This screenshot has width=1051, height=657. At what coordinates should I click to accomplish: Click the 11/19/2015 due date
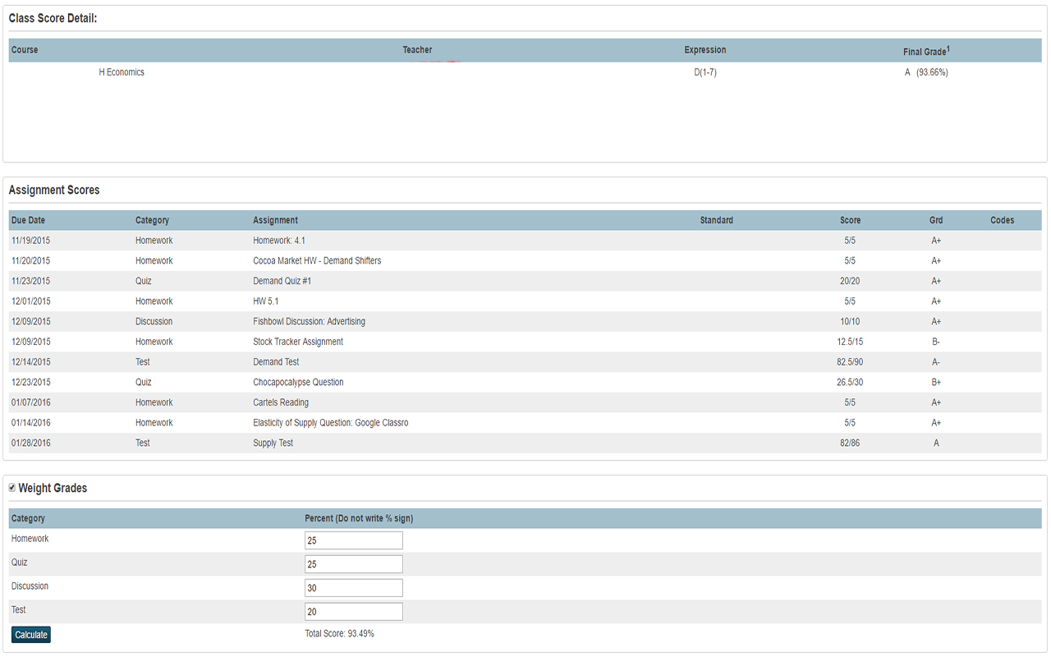pos(30,241)
